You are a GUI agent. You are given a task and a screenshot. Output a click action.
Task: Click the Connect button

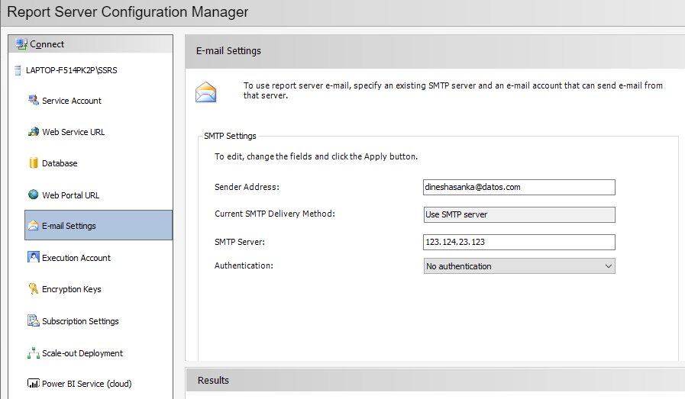[x=47, y=44]
